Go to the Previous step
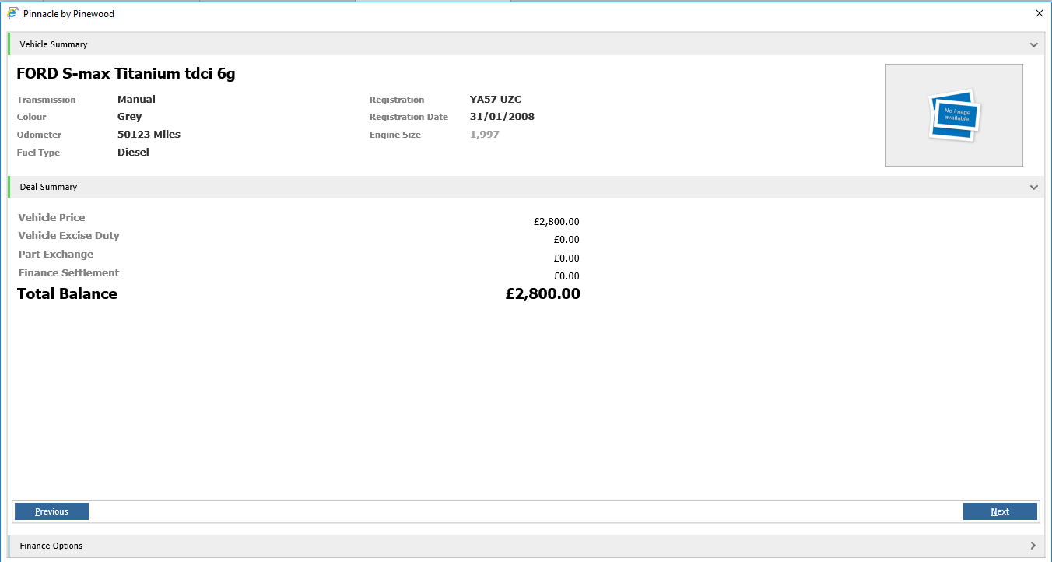The image size is (1052, 562). (x=51, y=511)
